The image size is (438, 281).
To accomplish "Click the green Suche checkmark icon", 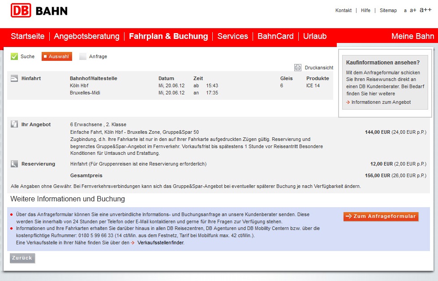I will tap(14, 56).
